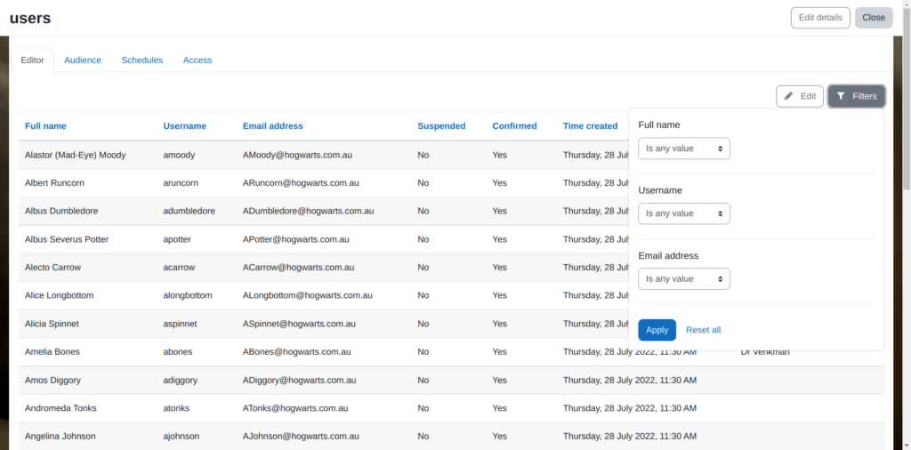Select the name Amos Diggory

click(52, 380)
